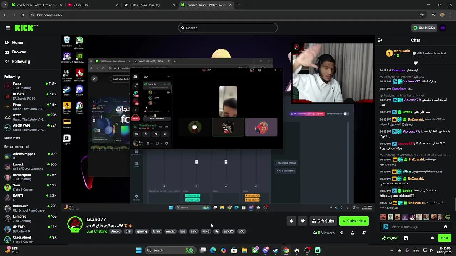This screenshot has width=456, height=256.
Task: Open File Explorer from the taskbar
Action: point(244,250)
